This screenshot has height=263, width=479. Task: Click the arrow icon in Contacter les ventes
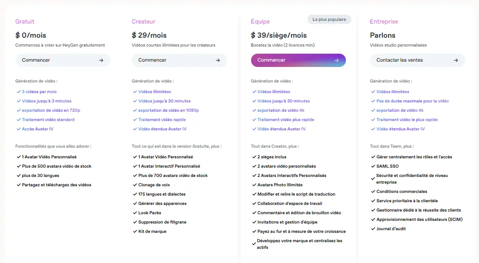[456, 60]
